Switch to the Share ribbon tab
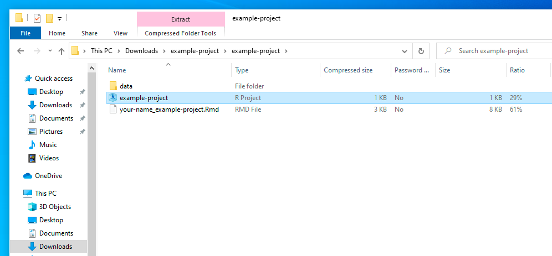The image size is (552, 256). [x=89, y=33]
